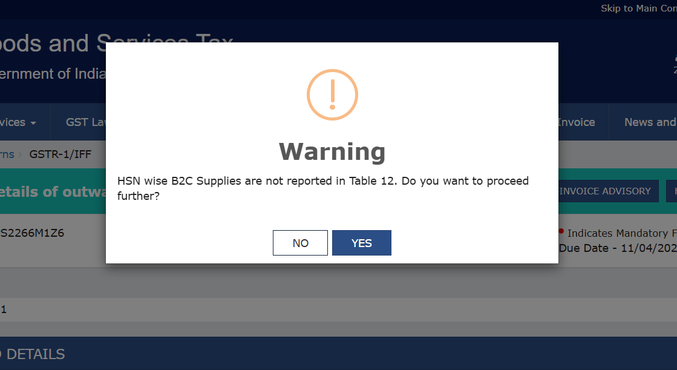
Task: Click the cut-off button beside Invoice Advisory
Action: pos(672,191)
